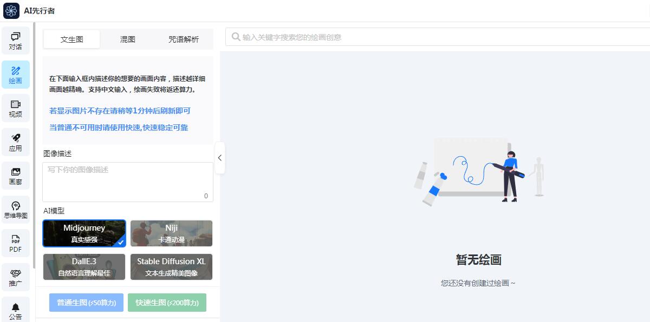650x322 pixels.
Task: Open the 应用 apps section
Action: tap(16, 143)
